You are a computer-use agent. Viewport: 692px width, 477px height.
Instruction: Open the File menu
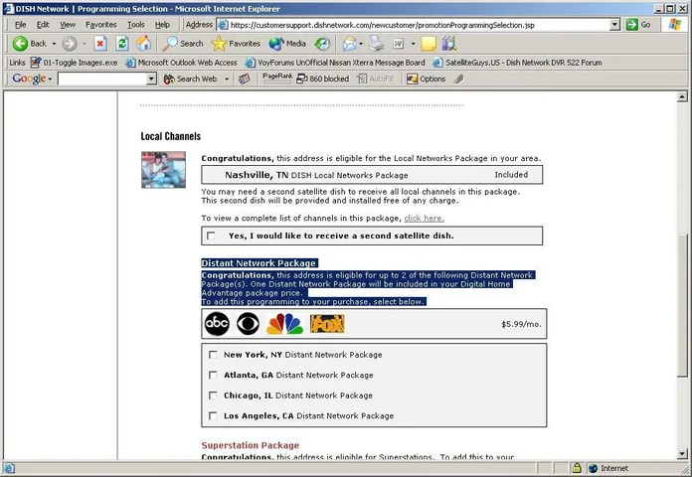20,25
